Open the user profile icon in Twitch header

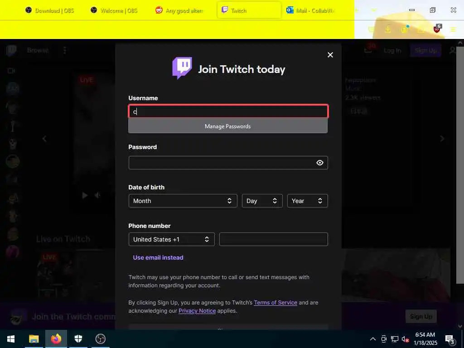453,51
